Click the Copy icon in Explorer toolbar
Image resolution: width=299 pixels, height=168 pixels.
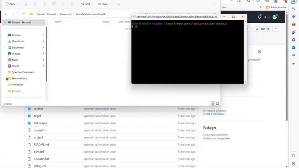click(35, 4)
